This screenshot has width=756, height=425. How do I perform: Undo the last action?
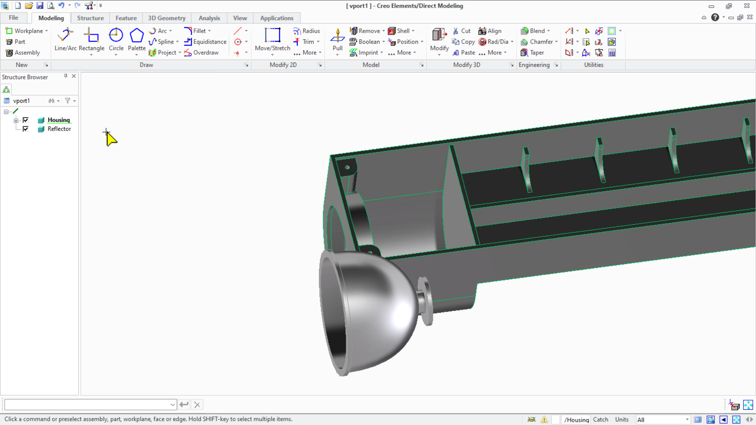tap(61, 6)
